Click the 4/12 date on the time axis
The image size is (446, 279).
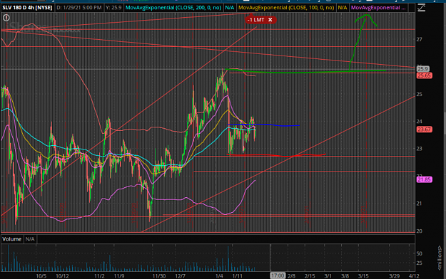414,276
